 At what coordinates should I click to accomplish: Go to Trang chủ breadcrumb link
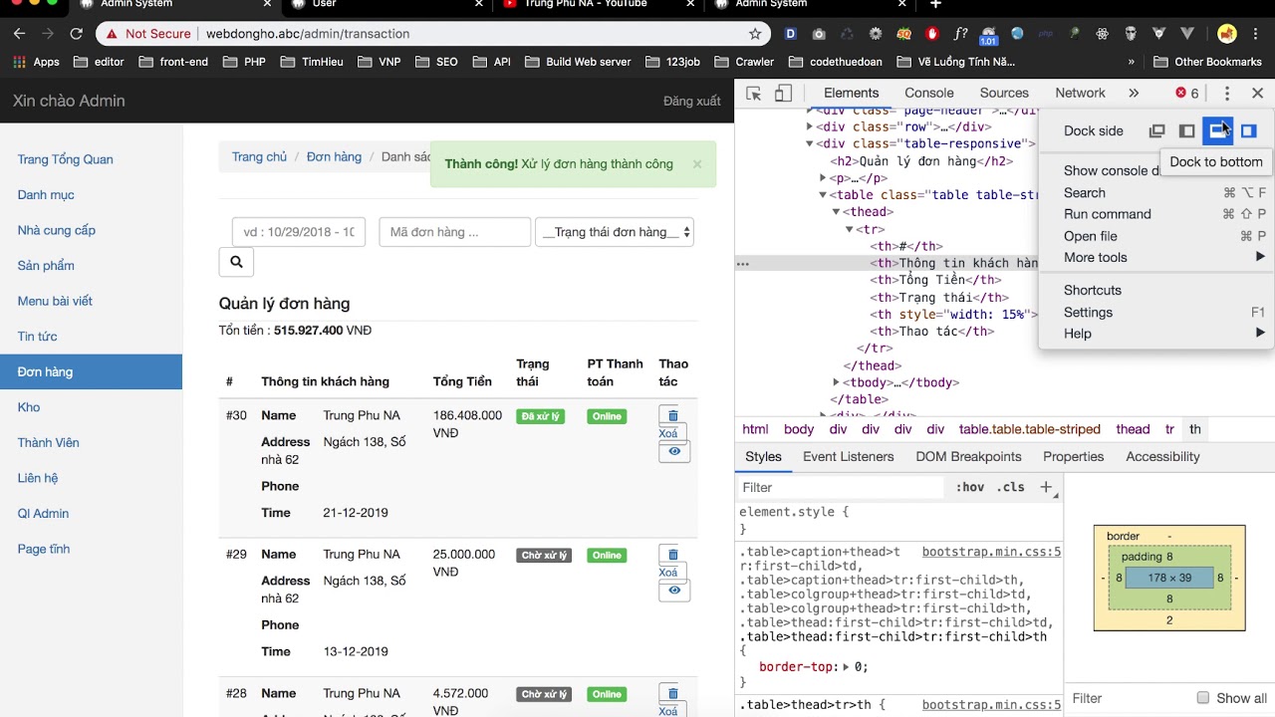pyautogui.click(x=259, y=157)
